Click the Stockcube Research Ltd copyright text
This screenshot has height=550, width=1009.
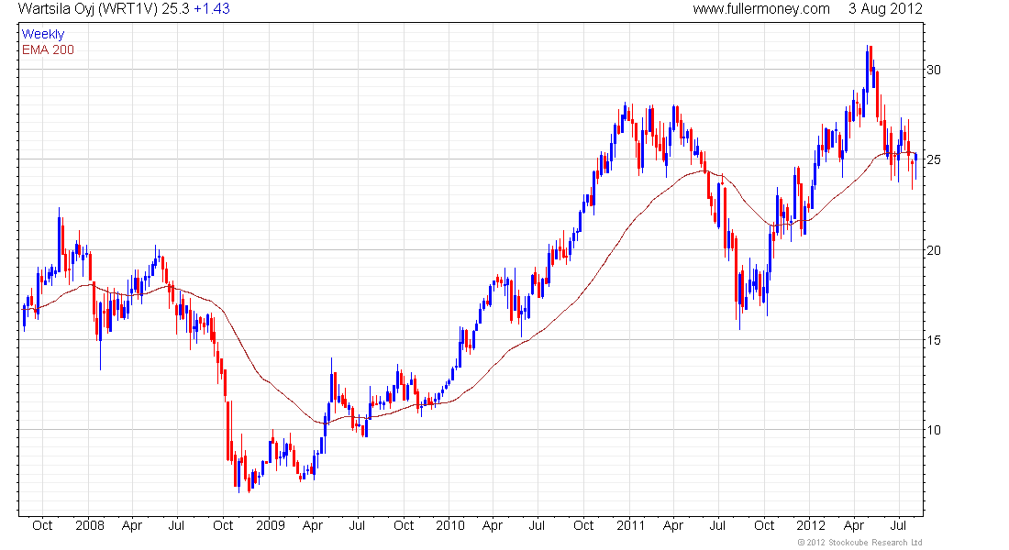pos(859,543)
